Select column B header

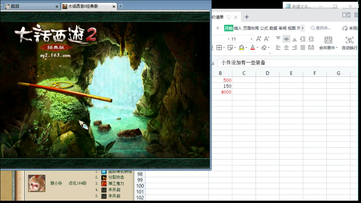220,73
